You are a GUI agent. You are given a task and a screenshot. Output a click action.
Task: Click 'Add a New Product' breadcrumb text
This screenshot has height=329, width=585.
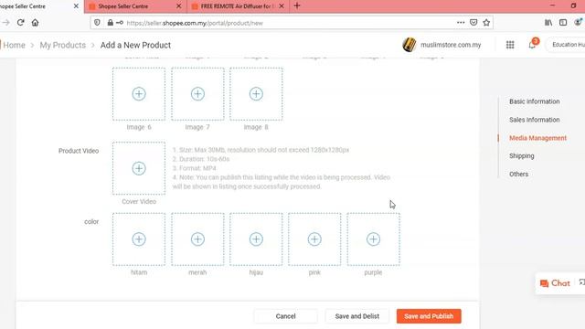[135, 45]
